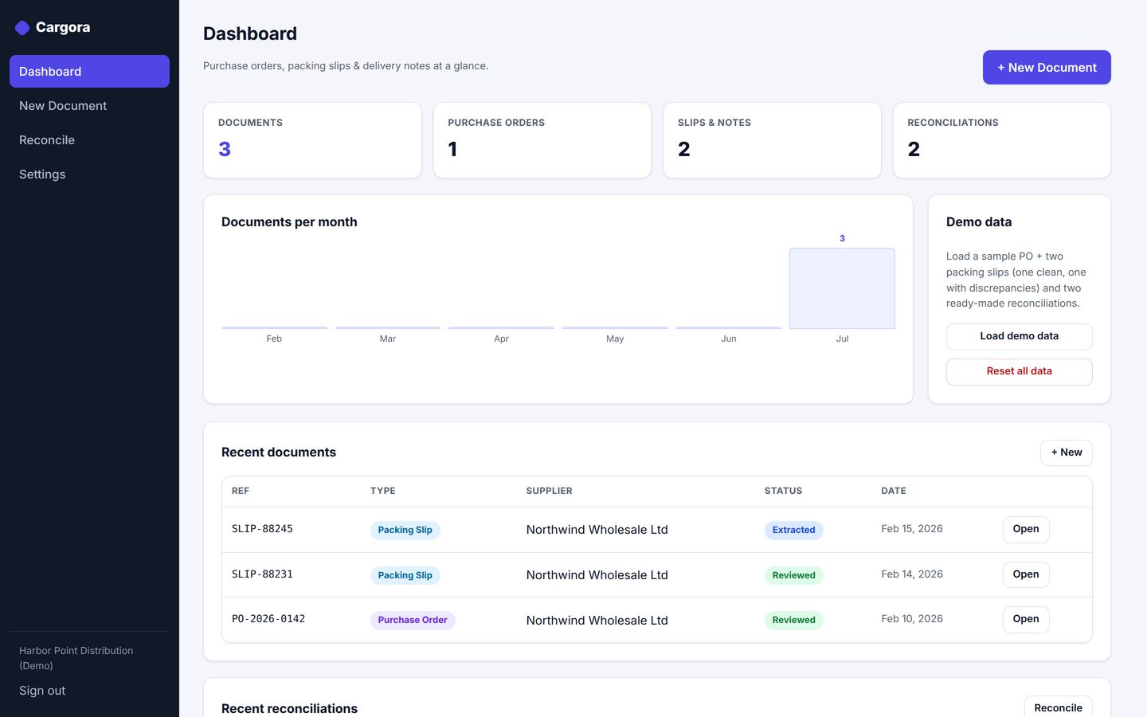
Task: Click the Extracted status badge
Action: [794, 530]
